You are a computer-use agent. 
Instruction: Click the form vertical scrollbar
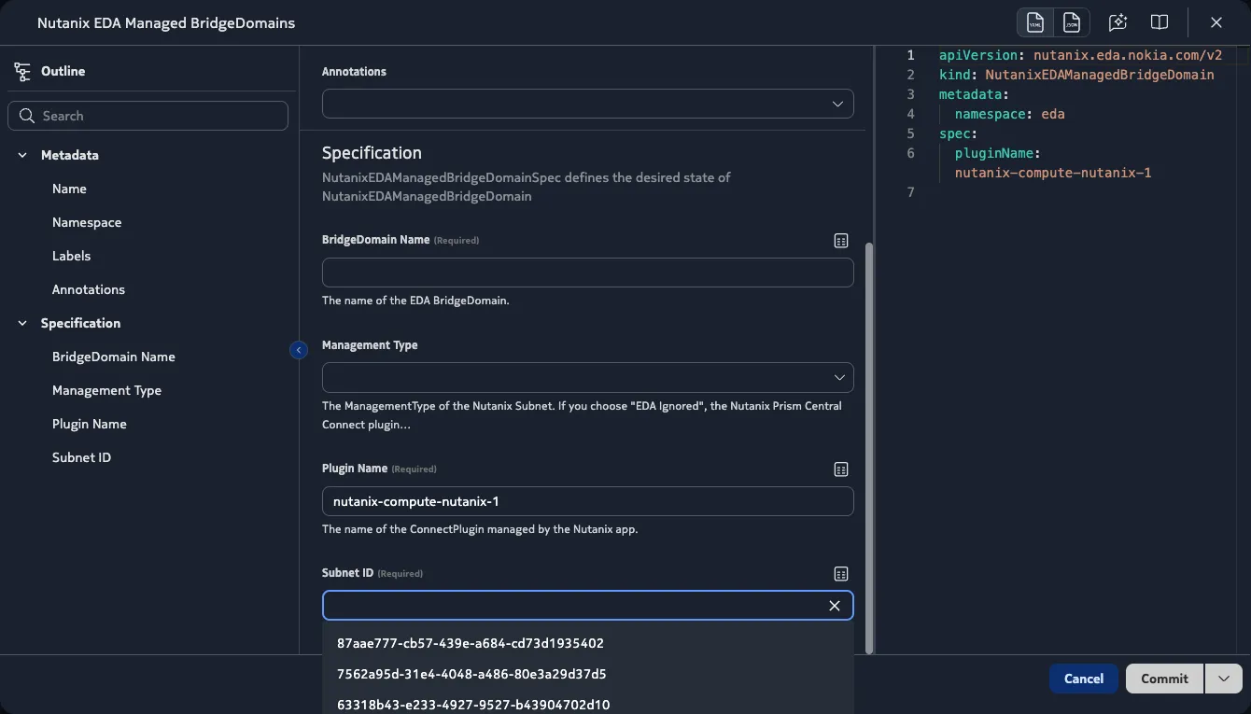pos(870,448)
